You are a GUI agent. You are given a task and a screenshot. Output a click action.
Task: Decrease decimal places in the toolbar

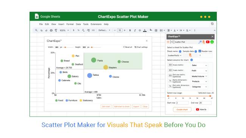point(83,30)
